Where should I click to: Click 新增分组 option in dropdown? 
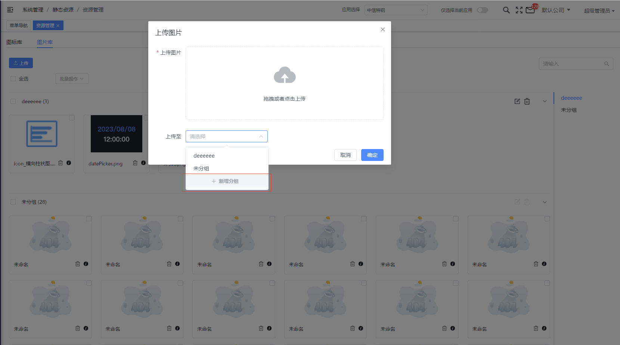coord(227,181)
